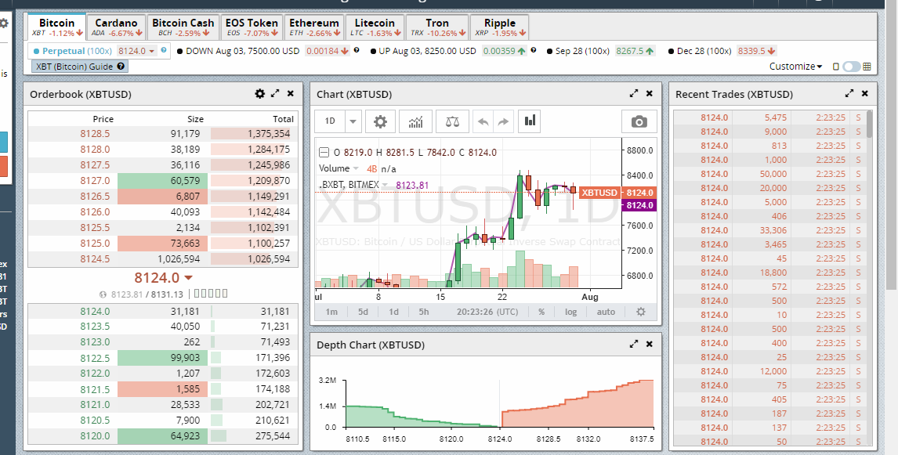Click the 1D interval button

[330, 121]
